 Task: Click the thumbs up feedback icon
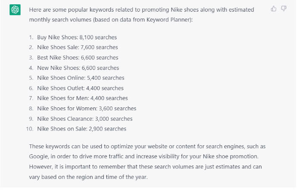point(274,9)
